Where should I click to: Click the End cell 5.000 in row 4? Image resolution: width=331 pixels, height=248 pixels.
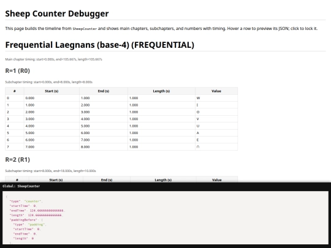(x=104, y=126)
